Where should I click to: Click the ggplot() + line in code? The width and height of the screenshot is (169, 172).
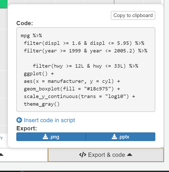(38, 73)
